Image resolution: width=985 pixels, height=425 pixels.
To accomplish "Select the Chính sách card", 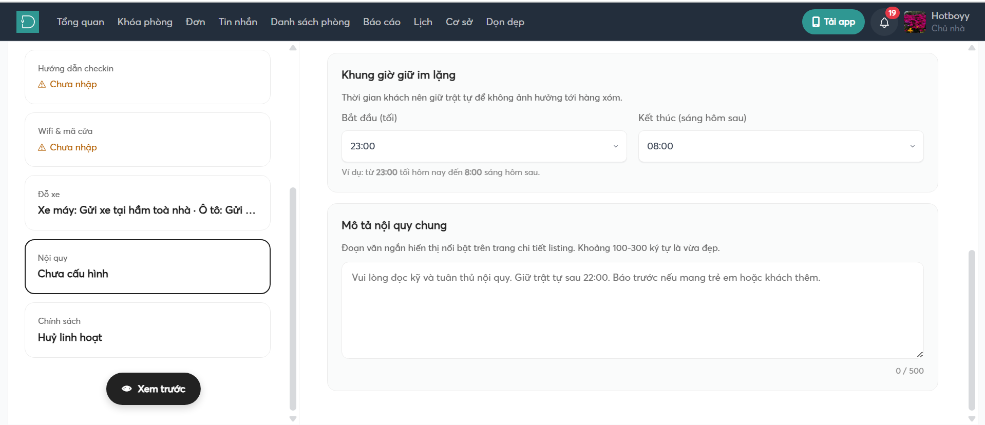I will point(147,330).
